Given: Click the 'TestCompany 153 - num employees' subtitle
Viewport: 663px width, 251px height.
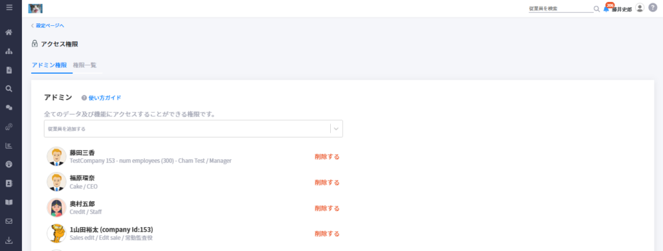Looking at the screenshot, I should point(150,161).
